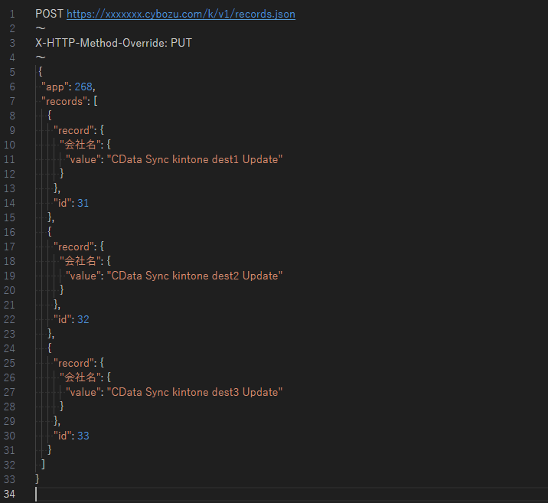Click the X-HTTP-Method-Override: PUT header text
The image size is (548, 503).
tap(113, 43)
